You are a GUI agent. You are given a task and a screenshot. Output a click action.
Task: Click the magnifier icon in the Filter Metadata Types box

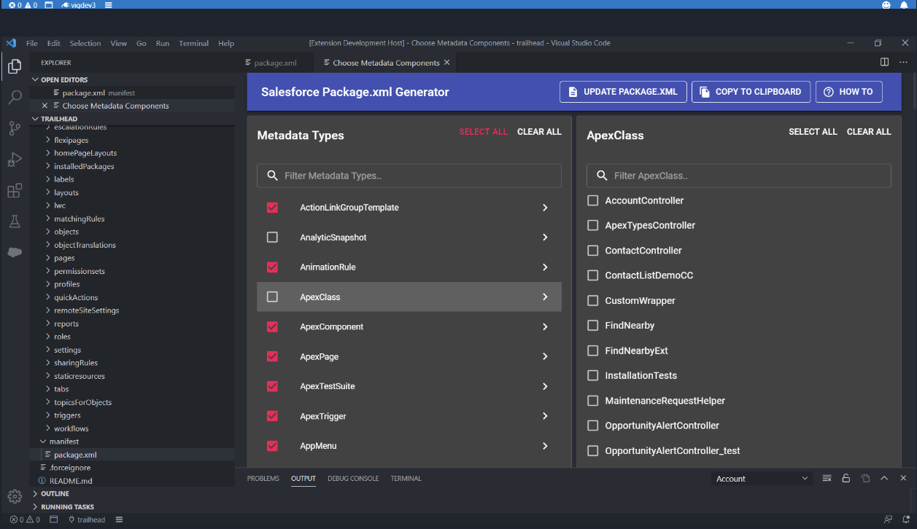[272, 176]
